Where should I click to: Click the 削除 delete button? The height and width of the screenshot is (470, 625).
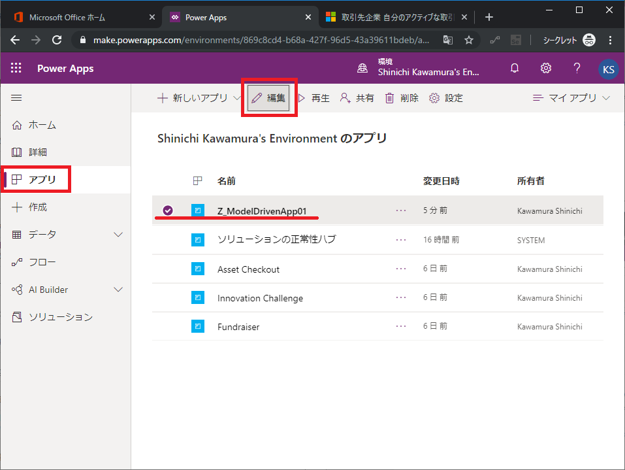point(402,98)
